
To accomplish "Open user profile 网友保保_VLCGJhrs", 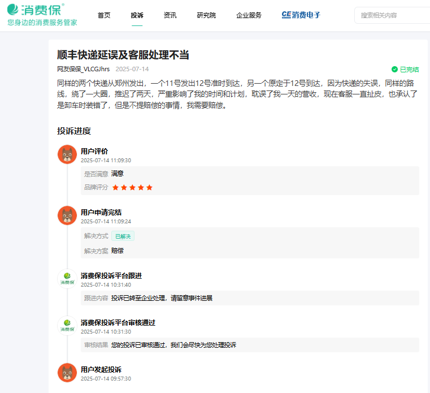I will [x=84, y=69].
